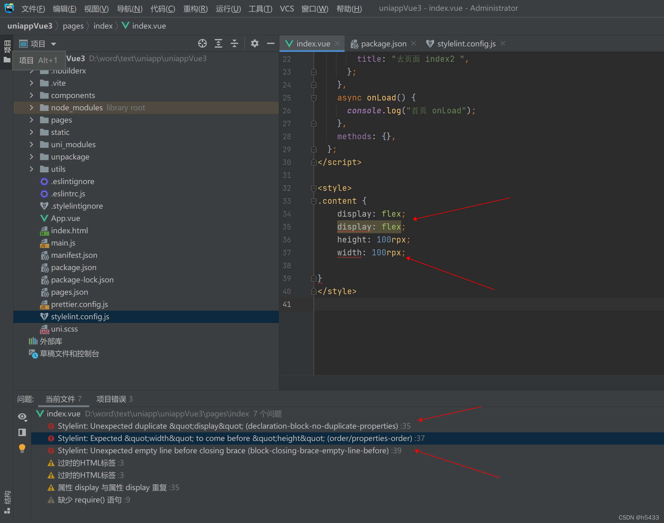Open manifest.json in project tree
This screenshot has height=523, width=664.
[x=74, y=255]
